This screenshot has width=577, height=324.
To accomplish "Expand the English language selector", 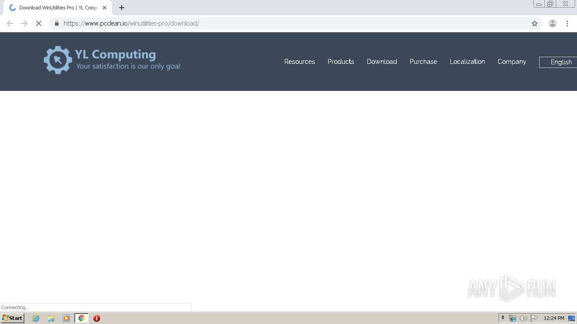I will [558, 62].
